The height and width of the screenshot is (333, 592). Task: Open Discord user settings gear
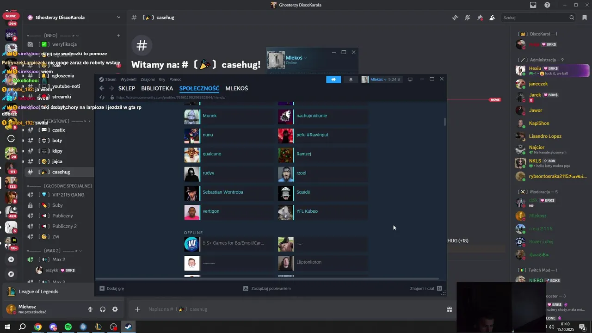115,309
